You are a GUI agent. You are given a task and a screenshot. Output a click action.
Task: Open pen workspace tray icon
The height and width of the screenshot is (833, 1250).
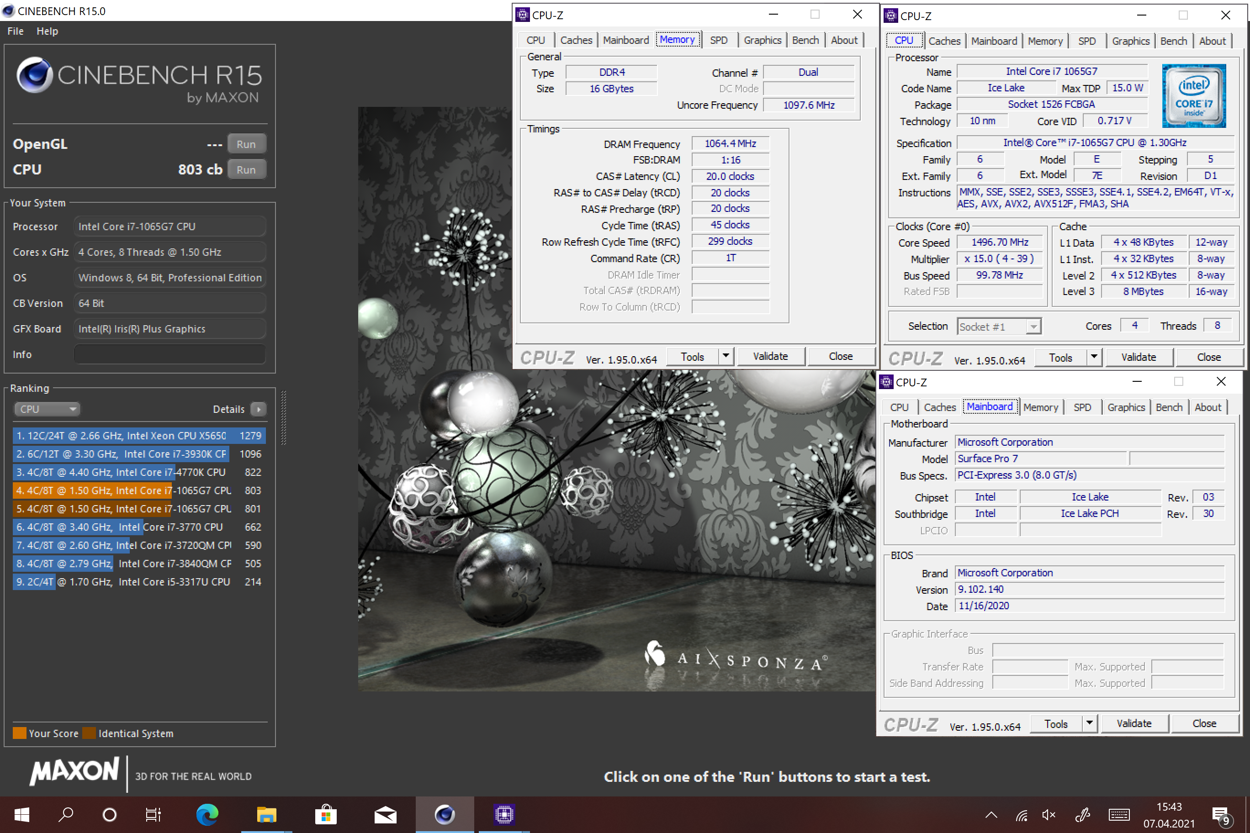point(1083,815)
